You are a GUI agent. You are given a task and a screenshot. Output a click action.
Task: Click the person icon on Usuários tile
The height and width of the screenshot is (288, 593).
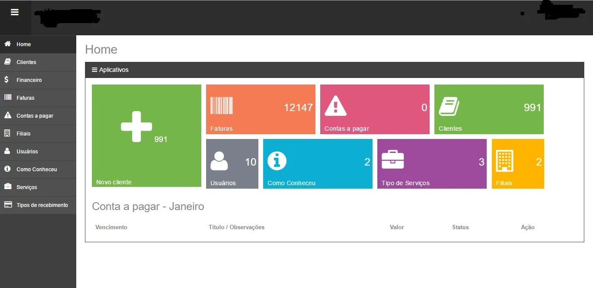coord(219,161)
